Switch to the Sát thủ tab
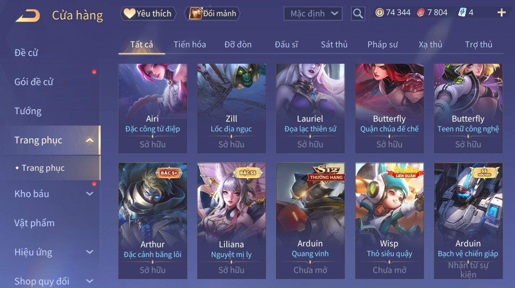The image size is (515, 288). [334, 45]
